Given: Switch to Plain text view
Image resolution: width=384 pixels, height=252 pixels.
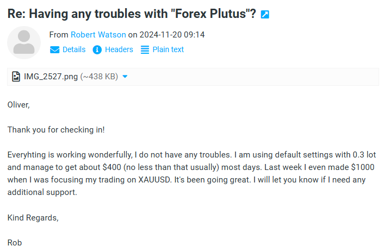Looking at the screenshot, I should [x=168, y=49].
